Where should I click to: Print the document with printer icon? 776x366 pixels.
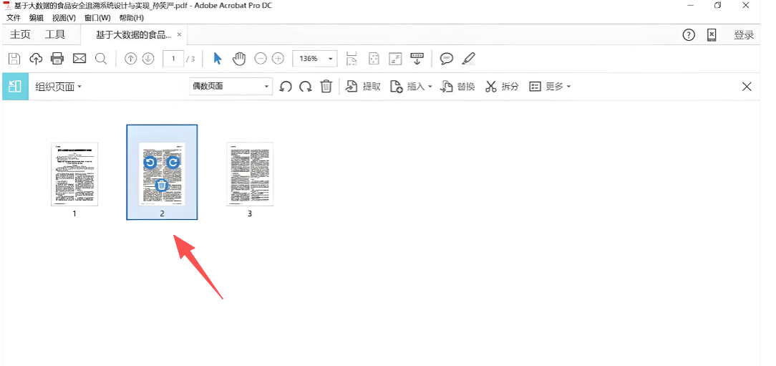pos(57,59)
